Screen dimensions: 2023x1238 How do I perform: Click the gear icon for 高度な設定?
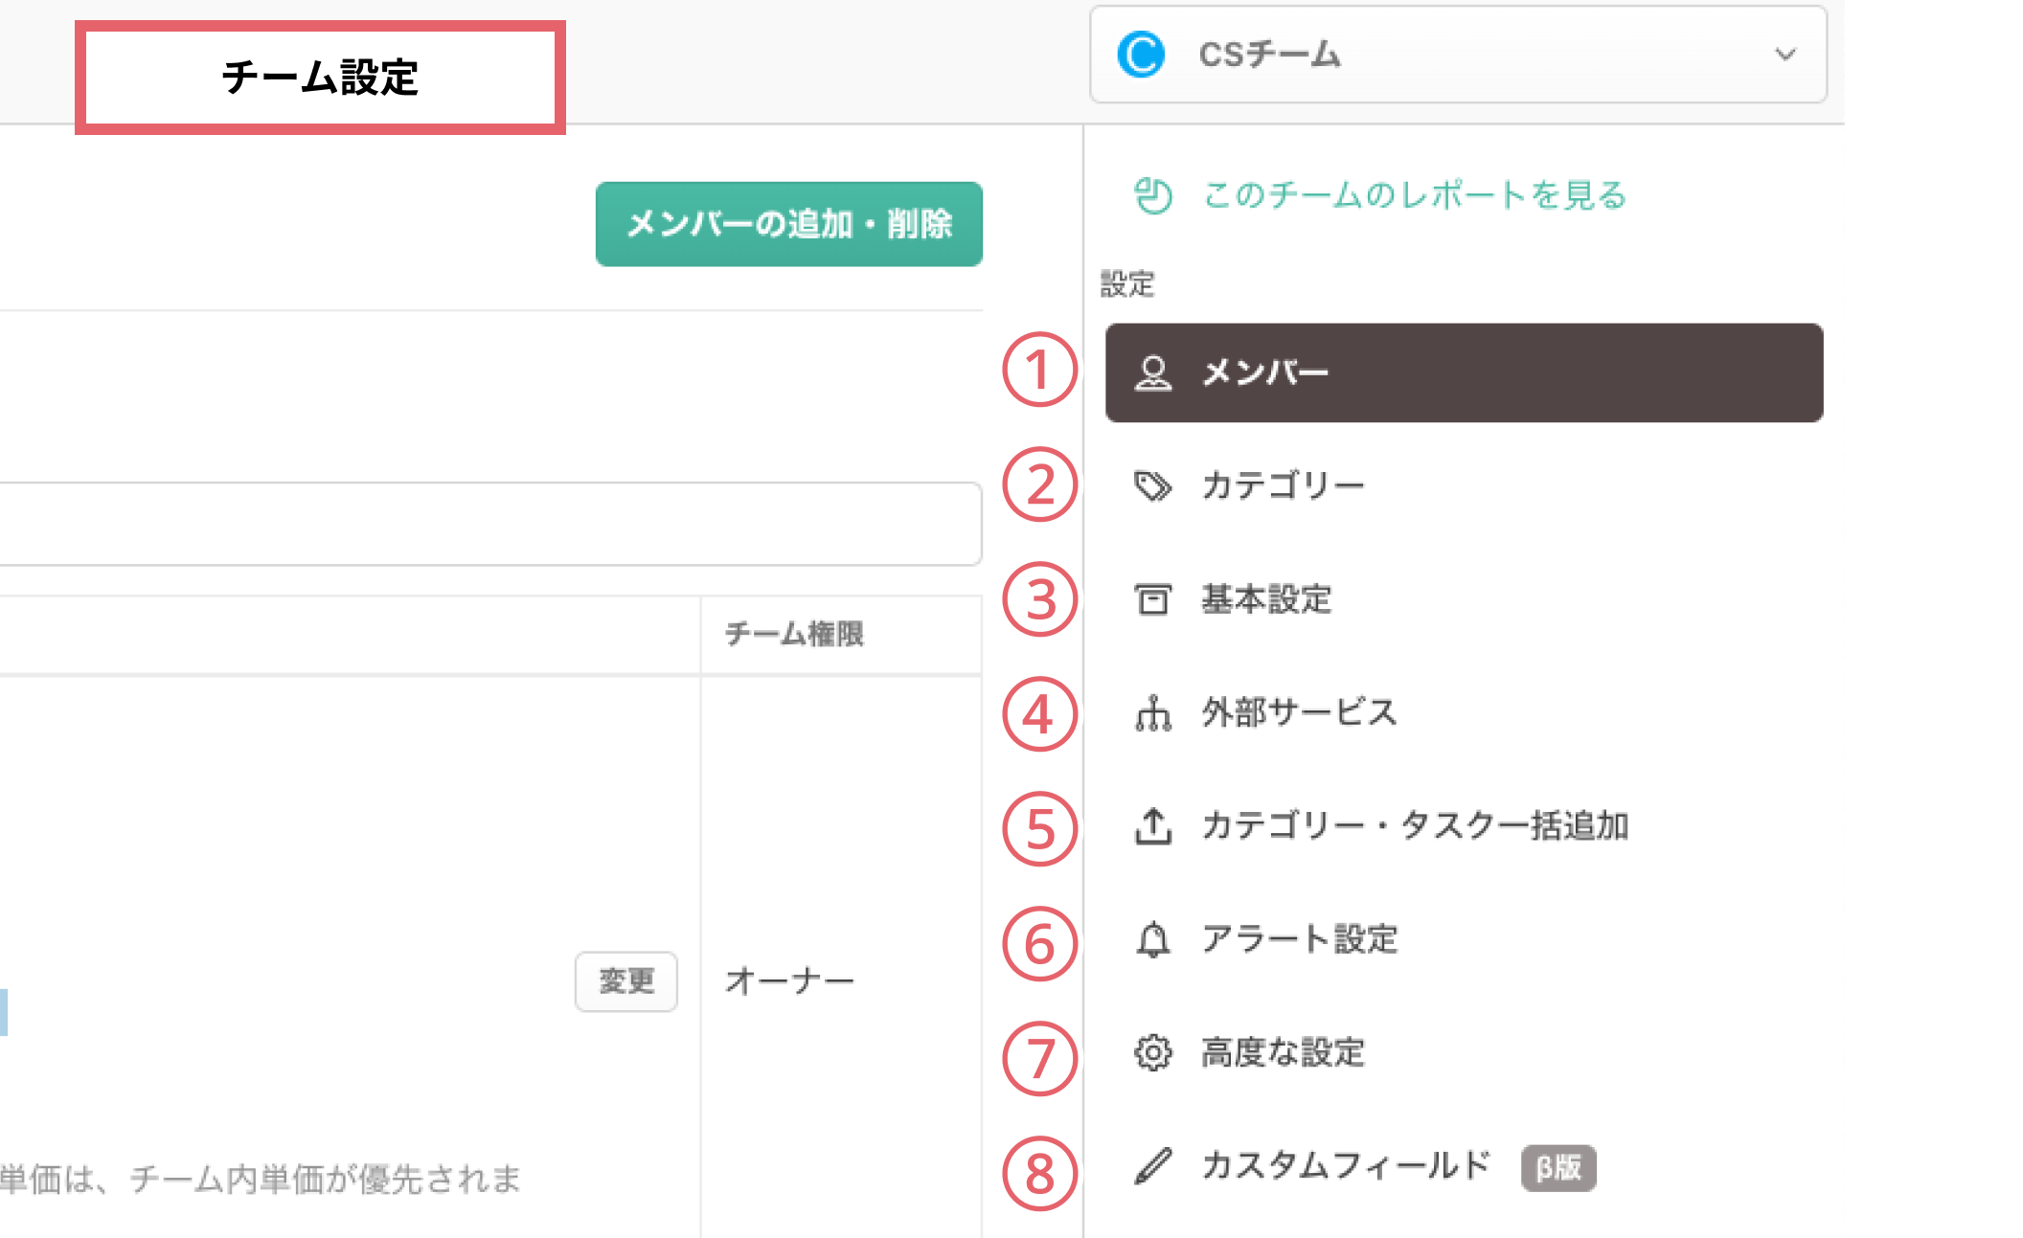[x=1153, y=1052]
